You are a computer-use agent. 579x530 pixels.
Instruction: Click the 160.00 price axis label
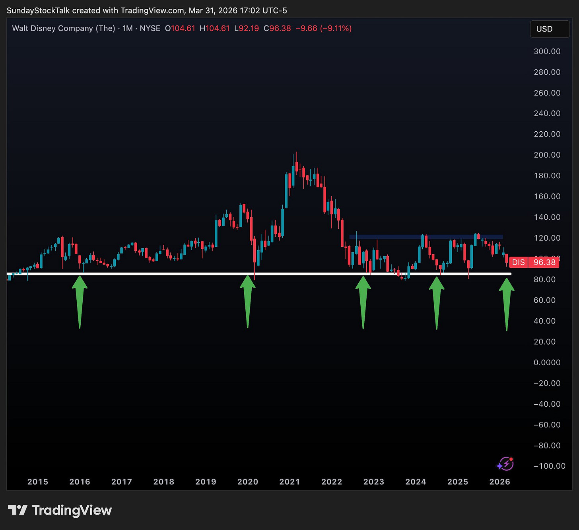[x=547, y=197]
